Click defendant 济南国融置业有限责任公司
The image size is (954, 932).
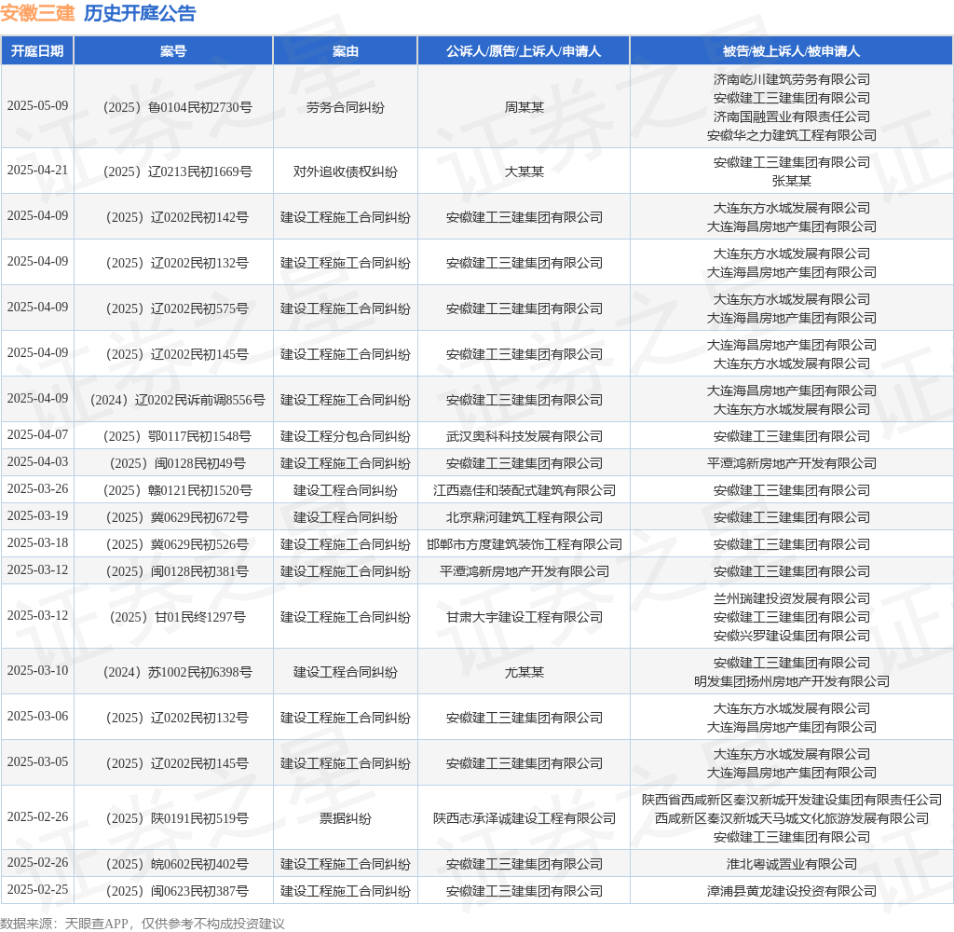(x=791, y=116)
